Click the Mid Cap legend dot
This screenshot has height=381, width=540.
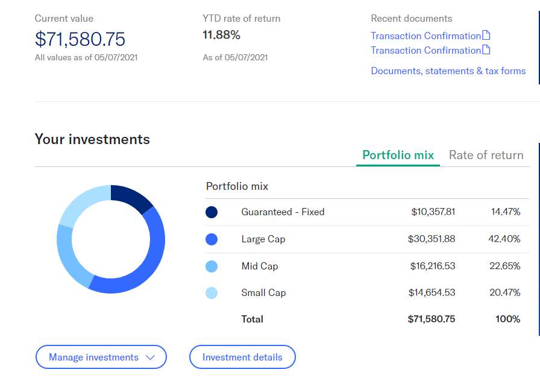pyautogui.click(x=212, y=266)
